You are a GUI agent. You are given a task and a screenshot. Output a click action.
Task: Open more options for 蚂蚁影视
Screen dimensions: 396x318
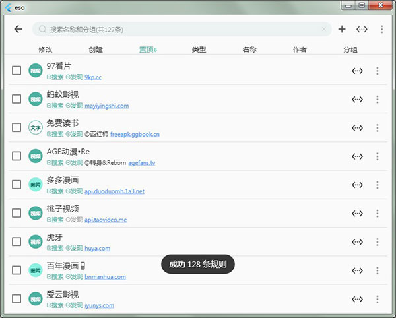(x=378, y=99)
